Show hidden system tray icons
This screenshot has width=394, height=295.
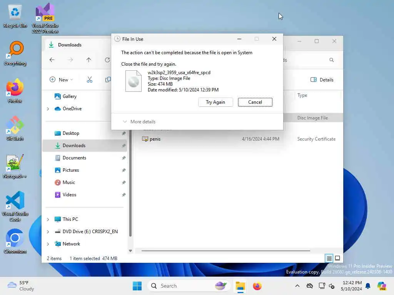click(x=297, y=286)
